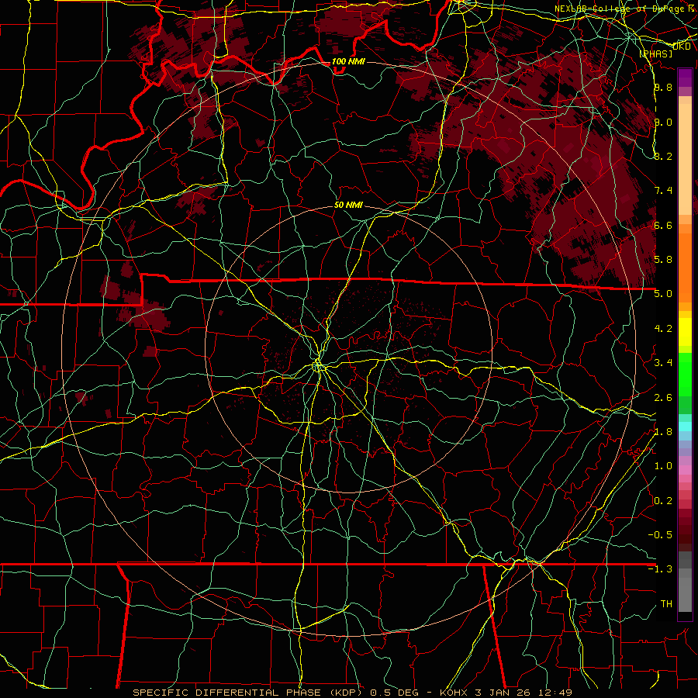Click the "3 JAN 26 12:49" timestamp
This screenshot has height=698, width=698.
pos(523,693)
